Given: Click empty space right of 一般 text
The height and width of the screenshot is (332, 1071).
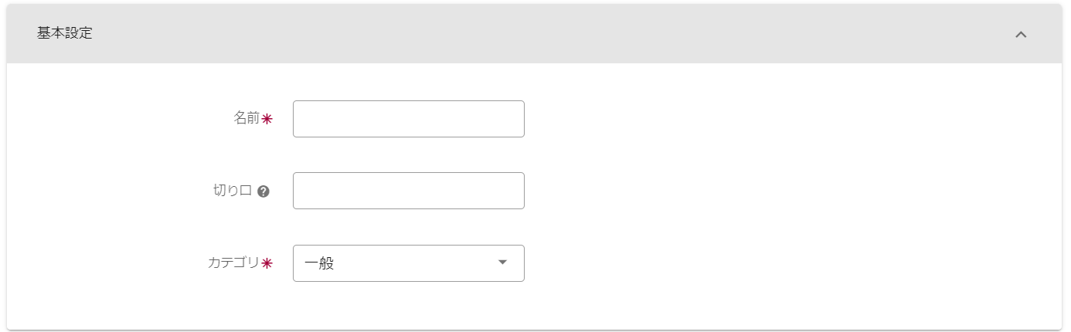Looking at the screenshot, I should tap(417, 263).
